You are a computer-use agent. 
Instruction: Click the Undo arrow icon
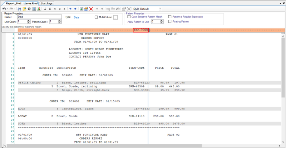tap(3, 9)
